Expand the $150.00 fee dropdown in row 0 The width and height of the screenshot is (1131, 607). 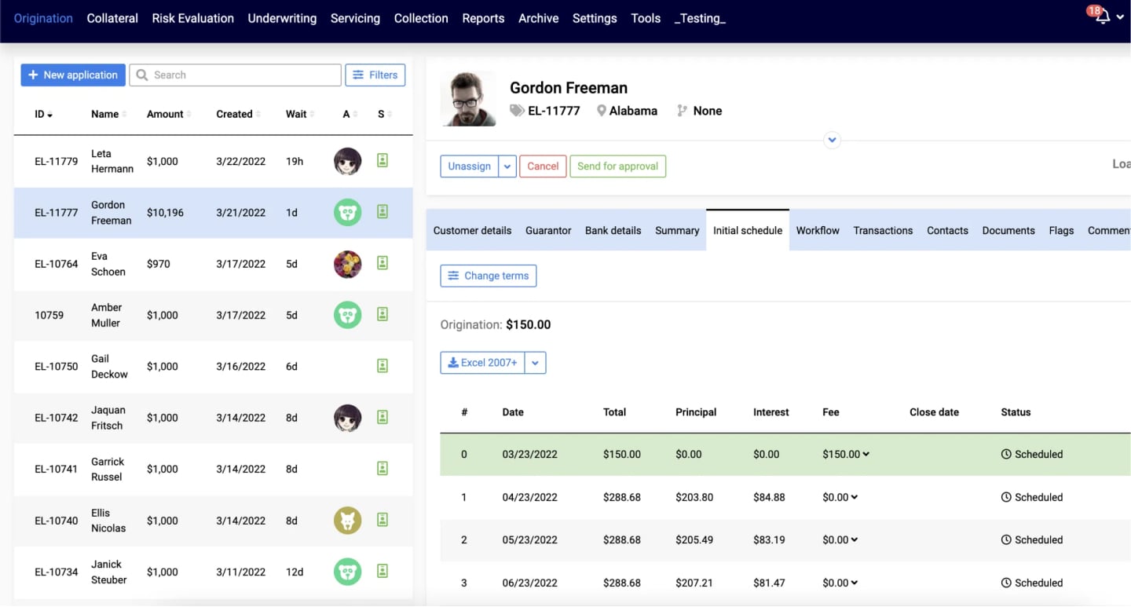coord(866,454)
